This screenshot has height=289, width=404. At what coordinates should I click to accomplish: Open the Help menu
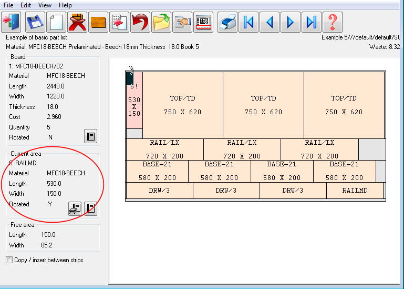(x=65, y=5)
